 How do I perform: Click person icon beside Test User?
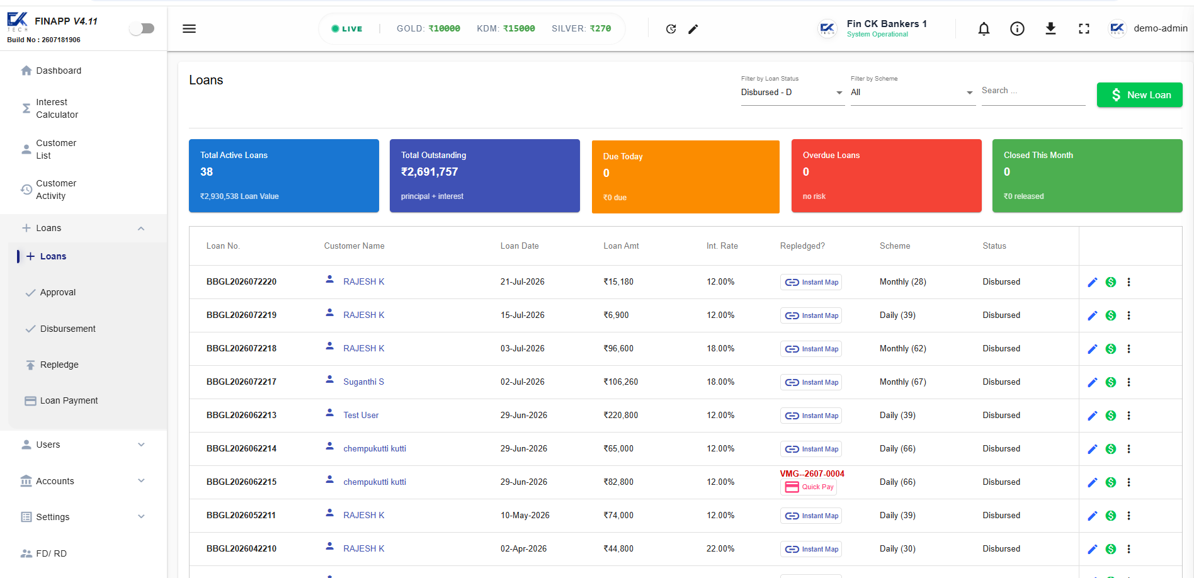tap(329, 412)
